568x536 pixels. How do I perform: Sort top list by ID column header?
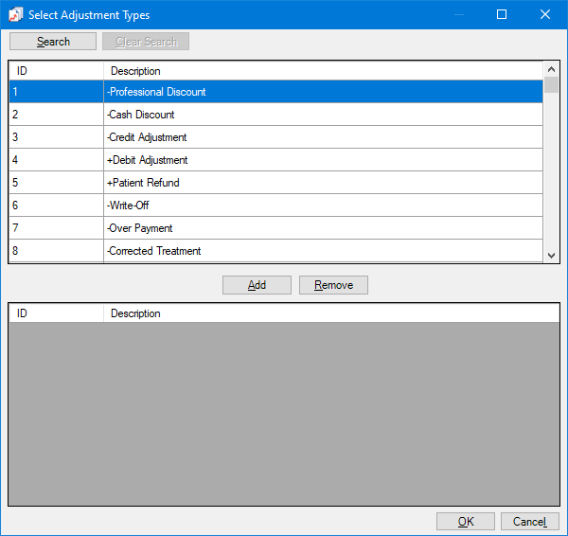point(56,71)
